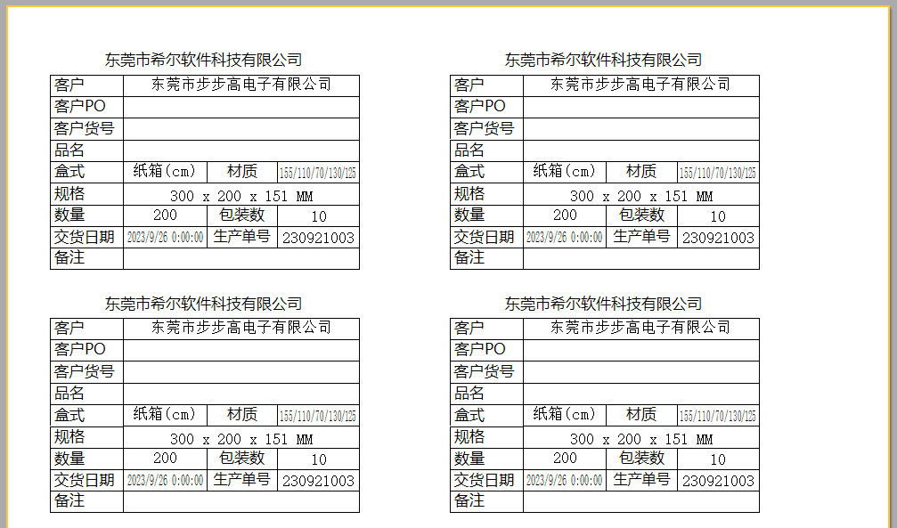This screenshot has height=528, width=897.
Task: Click 品名 in the bottom-left label
Action: [69, 393]
